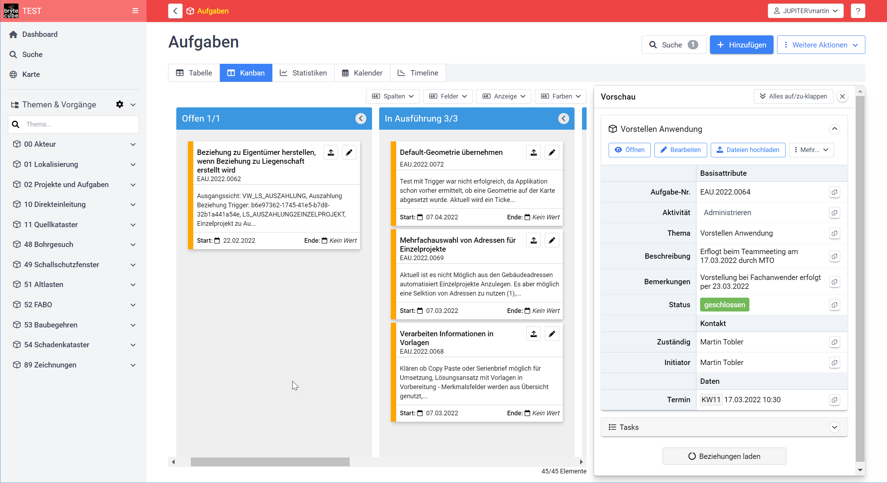Click the Thema search input field
Image resolution: width=887 pixels, height=483 pixels.
click(x=73, y=124)
